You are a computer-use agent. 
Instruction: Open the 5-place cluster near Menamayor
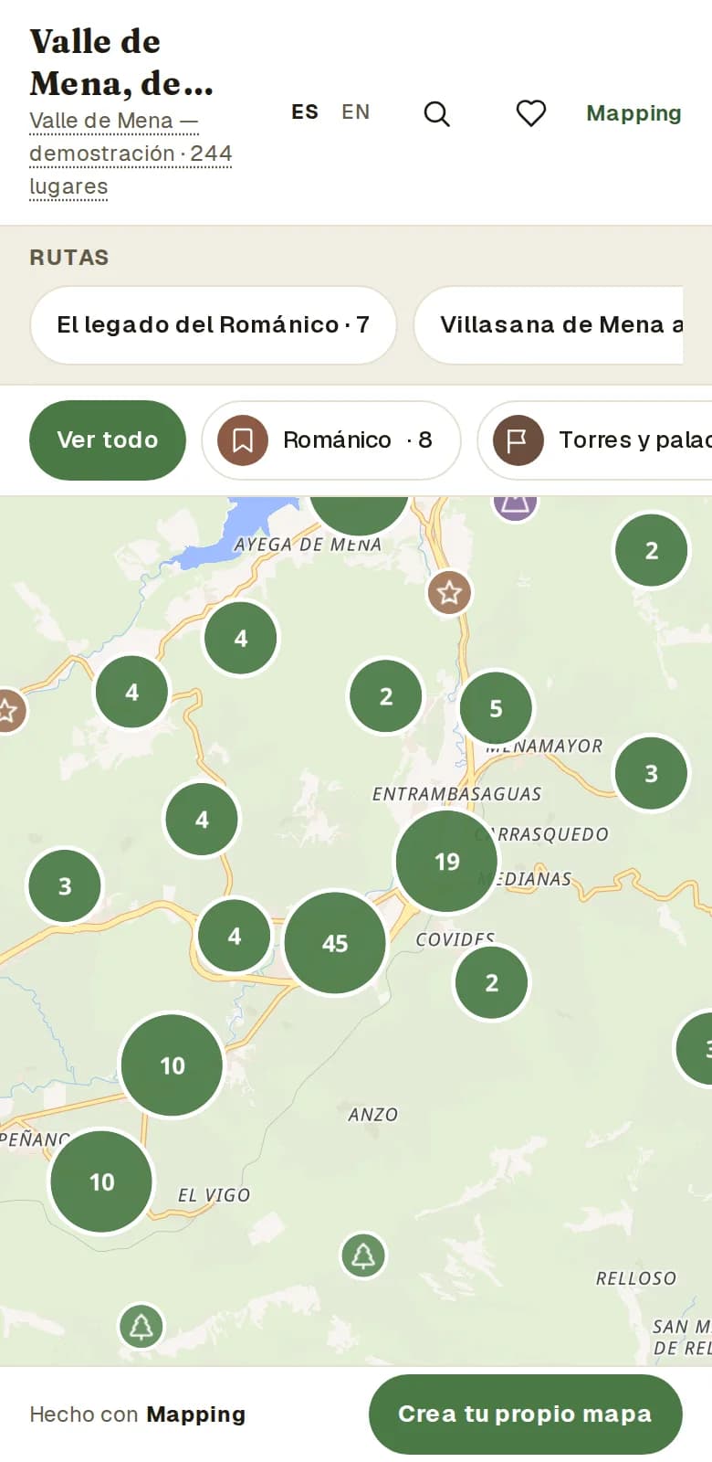click(497, 708)
